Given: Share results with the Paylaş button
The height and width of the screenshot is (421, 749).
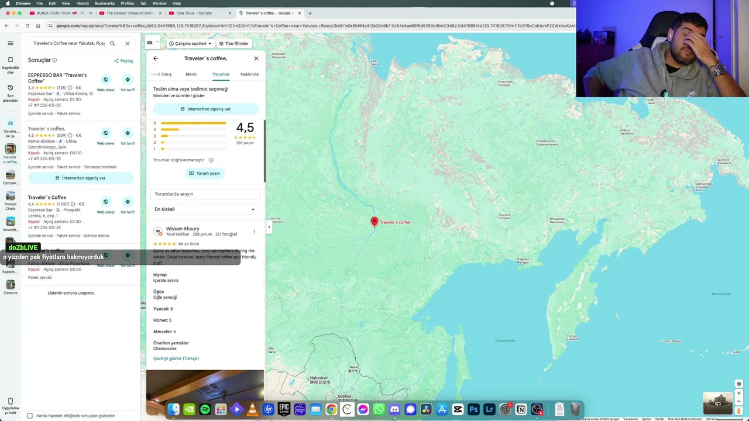Looking at the screenshot, I should tap(123, 61).
